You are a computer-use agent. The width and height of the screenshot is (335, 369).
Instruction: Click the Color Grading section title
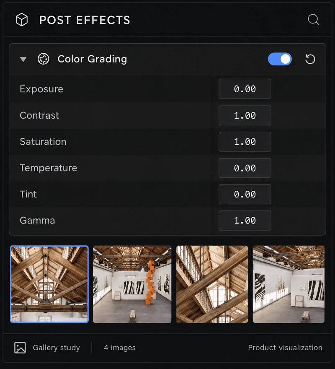92,59
